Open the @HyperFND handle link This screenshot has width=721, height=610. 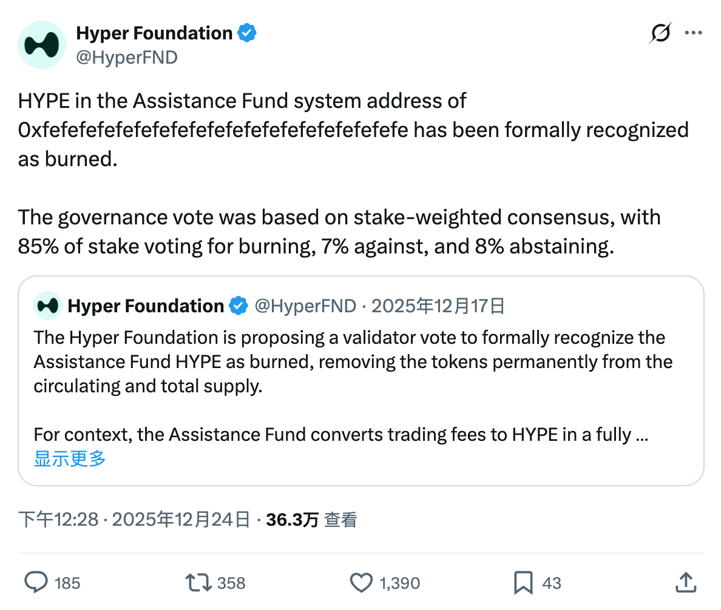click(127, 57)
